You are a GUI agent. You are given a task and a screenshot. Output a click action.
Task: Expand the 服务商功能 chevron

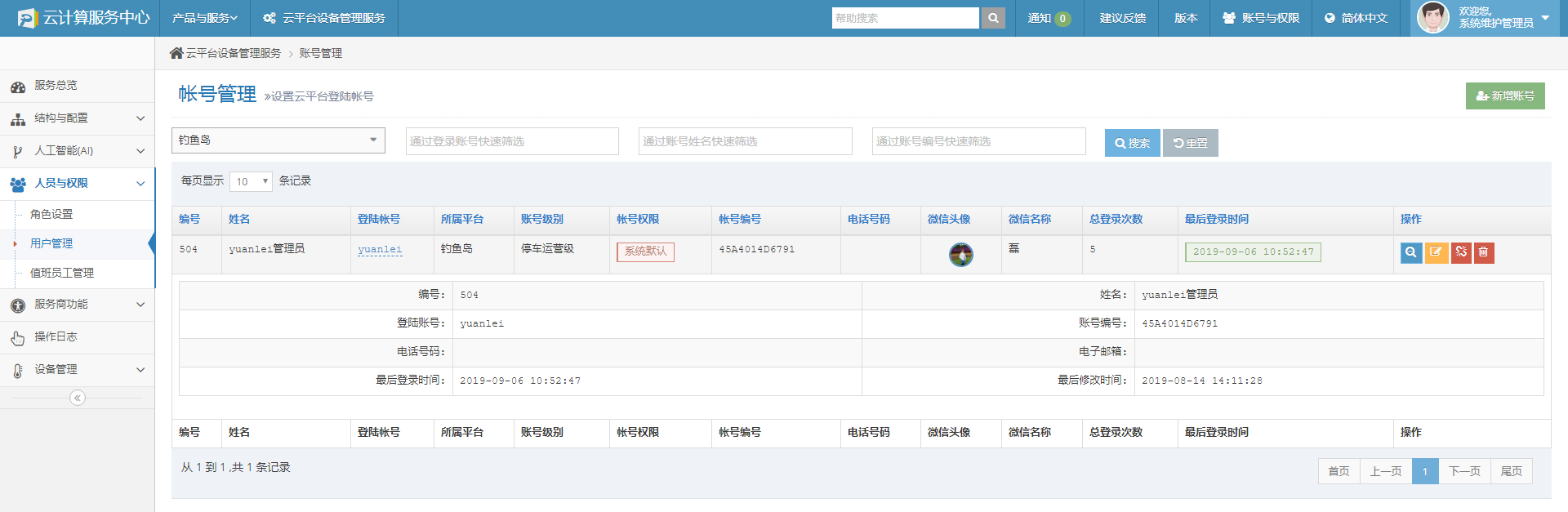coord(140,305)
